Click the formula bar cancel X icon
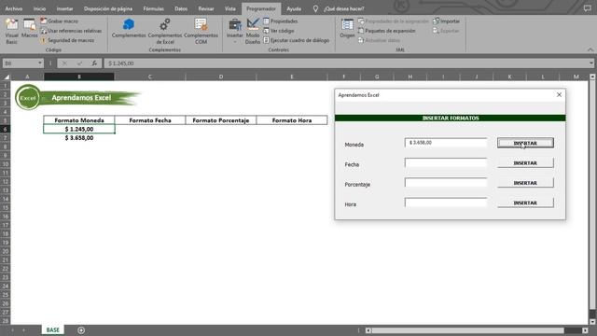This screenshot has width=597, height=336. click(x=64, y=63)
